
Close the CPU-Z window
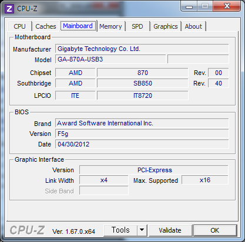coord(227,6)
